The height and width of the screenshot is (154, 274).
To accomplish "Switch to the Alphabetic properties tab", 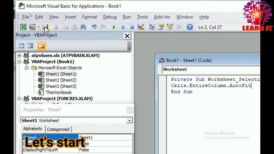I will tap(33, 129).
